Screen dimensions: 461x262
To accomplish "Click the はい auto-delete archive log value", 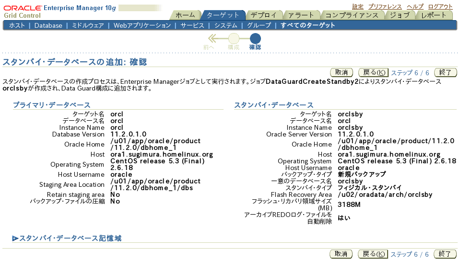I will [x=344, y=218].
